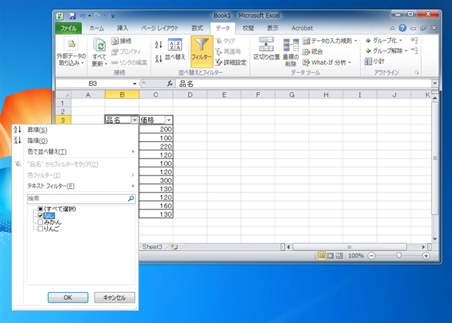The width and height of the screenshot is (452, 323).
Task: Switch to the Acrobat tab
Action: click(302, 28)
